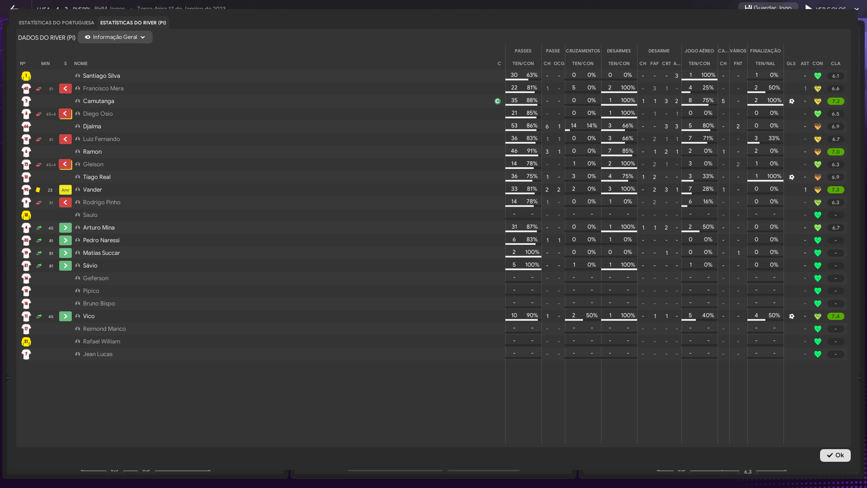Click the goal ball icon in Camutanga's row

point(792,101)
